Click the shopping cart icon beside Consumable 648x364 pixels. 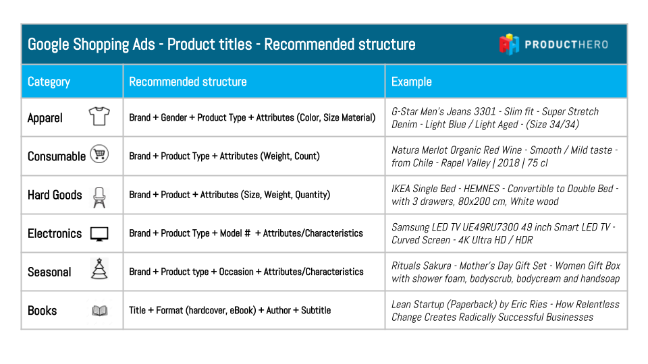(99, 154)
